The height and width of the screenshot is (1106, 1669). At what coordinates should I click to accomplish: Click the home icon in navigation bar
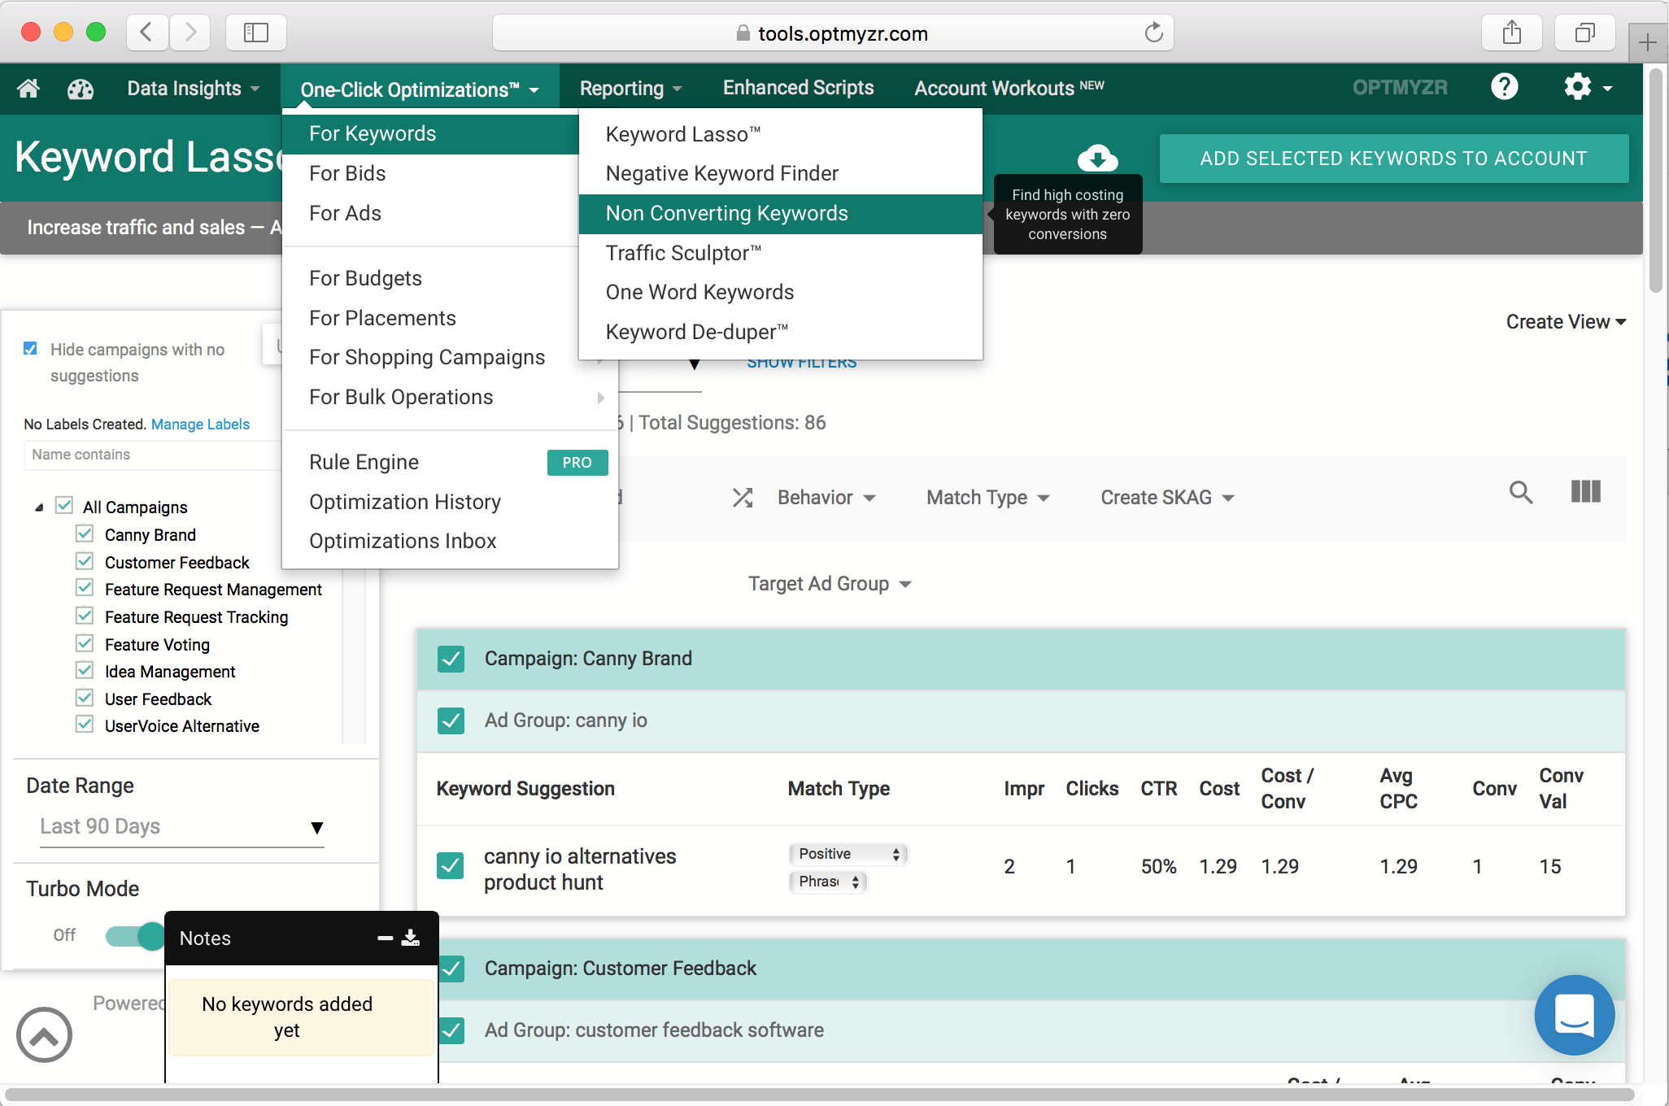pyautogui.click(x=28, y=88)
